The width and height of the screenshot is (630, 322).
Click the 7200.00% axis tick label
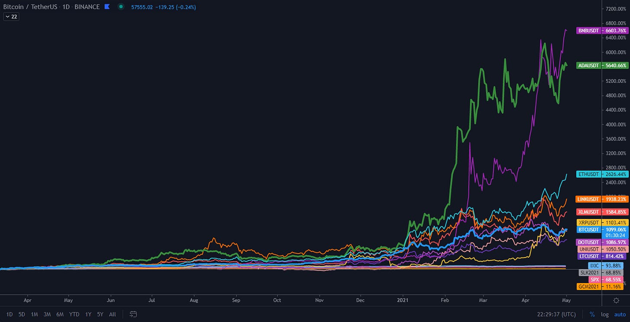click(x=616, y=9)
